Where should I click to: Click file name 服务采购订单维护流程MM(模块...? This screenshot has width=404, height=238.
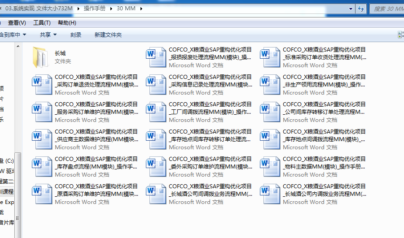click(x=97, y=112)
